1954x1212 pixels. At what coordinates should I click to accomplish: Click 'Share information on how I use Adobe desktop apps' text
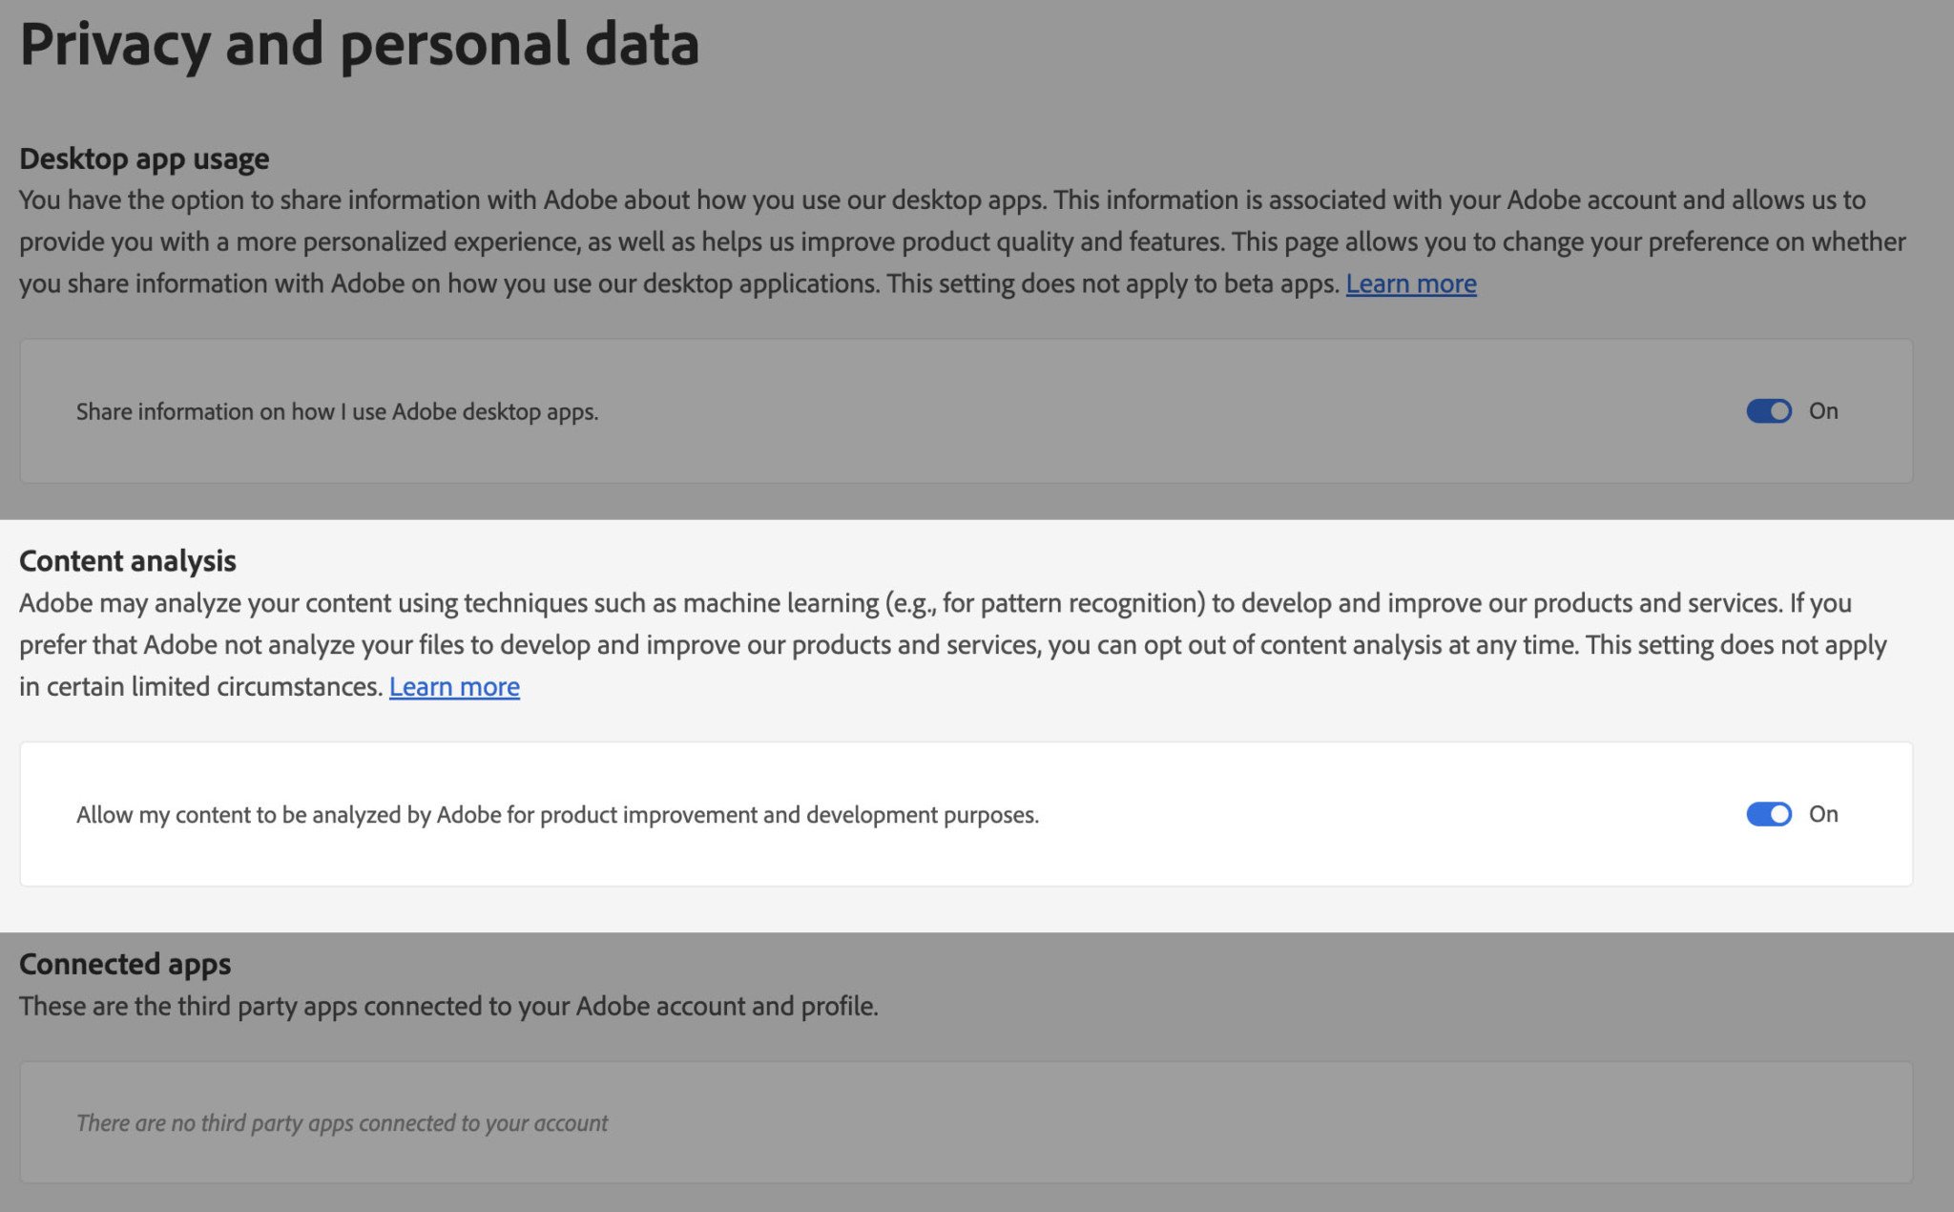pyautogui.click(x=338, y=411)
